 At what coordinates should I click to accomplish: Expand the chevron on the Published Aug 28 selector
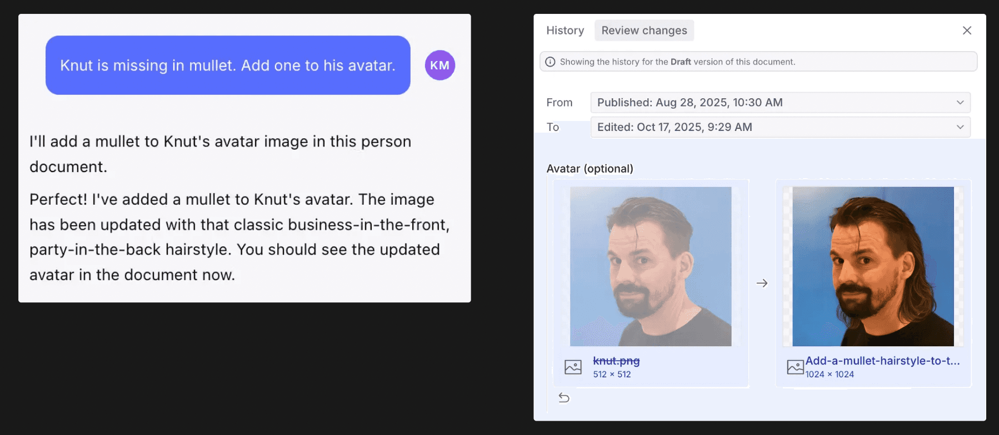960,103
